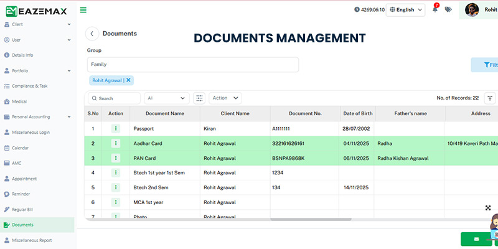Expand the User menu chevron
This screenshot has width=498, height=249.
coord(69,40)
